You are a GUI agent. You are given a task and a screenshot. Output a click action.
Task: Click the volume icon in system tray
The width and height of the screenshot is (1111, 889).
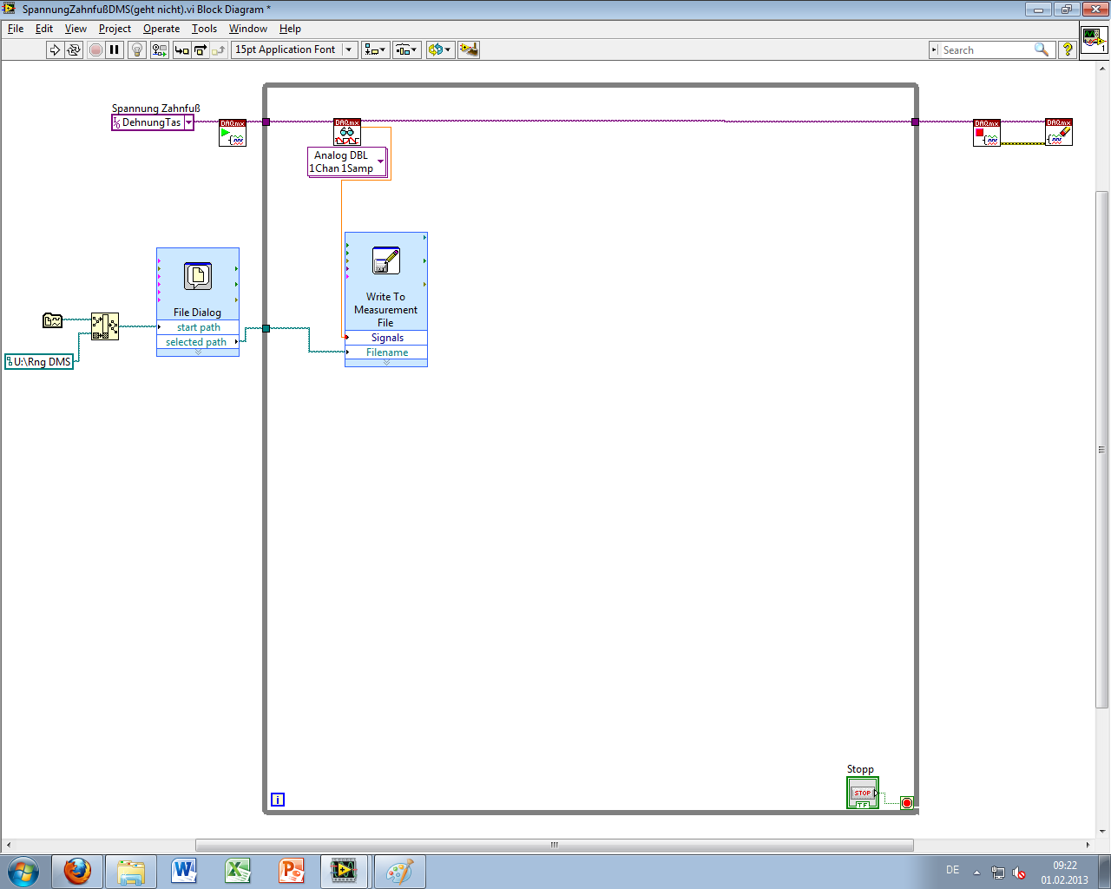1019,873
